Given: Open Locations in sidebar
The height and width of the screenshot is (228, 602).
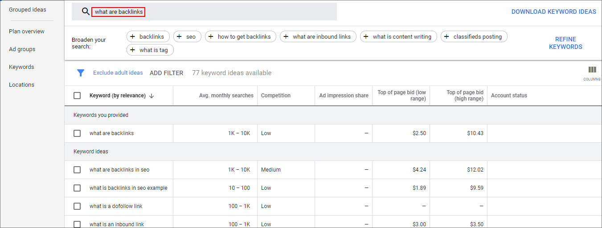Looking at the screenshot, I should [x=21, y=85].
